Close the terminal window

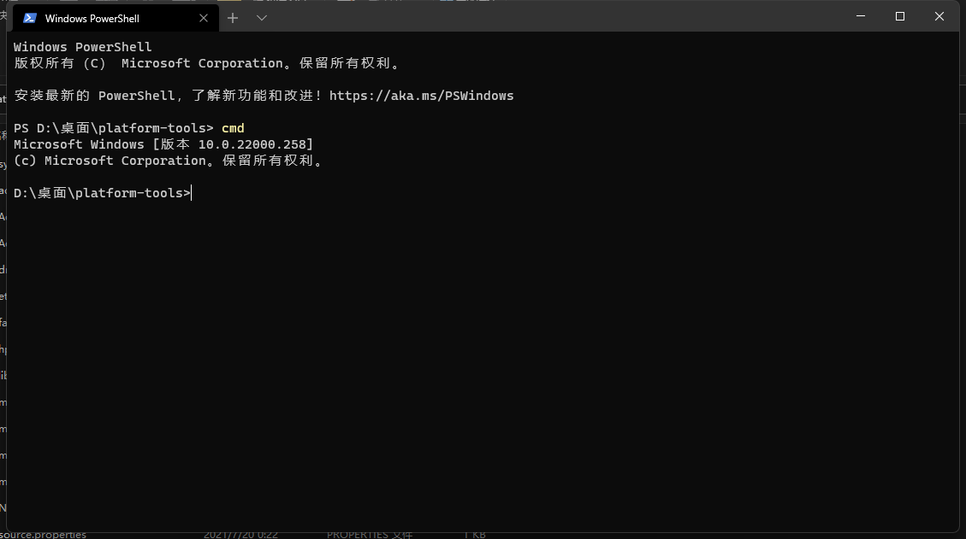point(939,16)
